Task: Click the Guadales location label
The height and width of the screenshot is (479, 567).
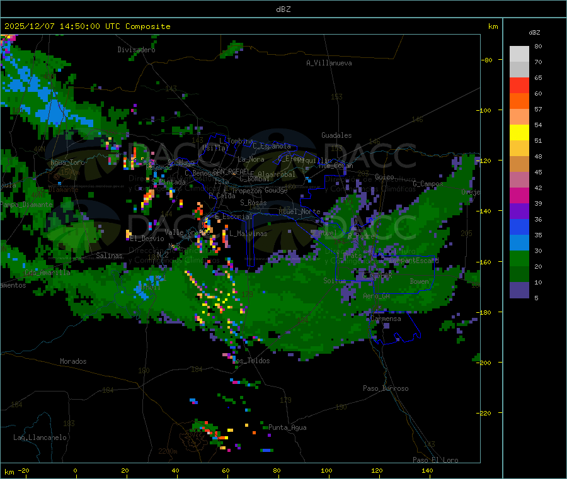Action: coord(336,135)
